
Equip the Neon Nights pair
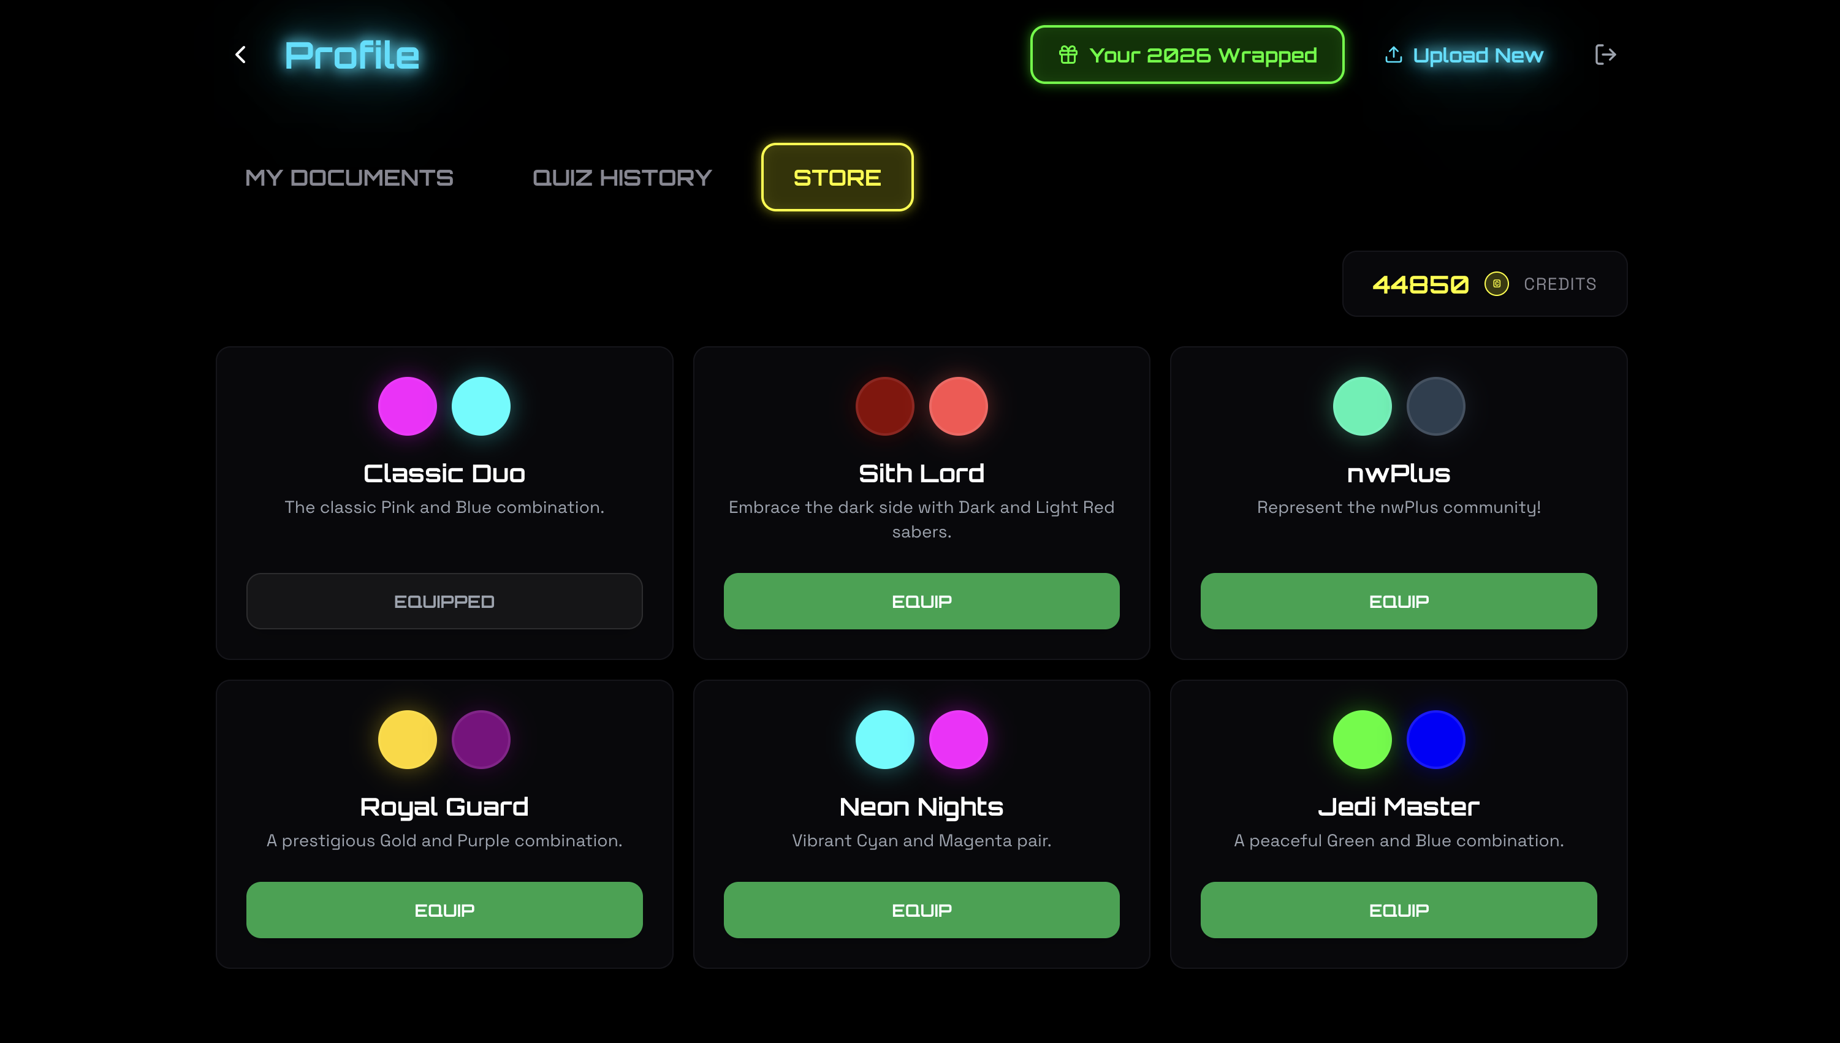(x=921, y=910)
